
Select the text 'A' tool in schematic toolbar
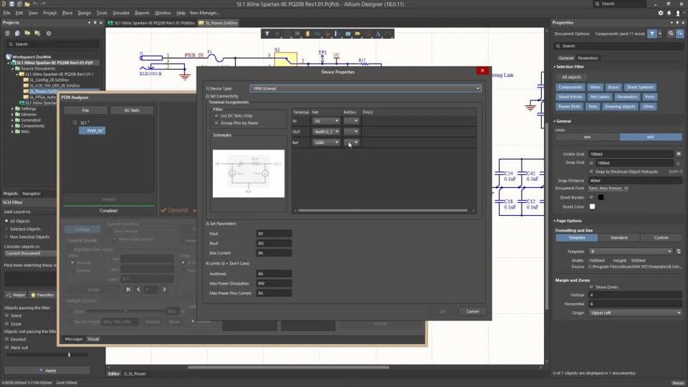[378, 34]
